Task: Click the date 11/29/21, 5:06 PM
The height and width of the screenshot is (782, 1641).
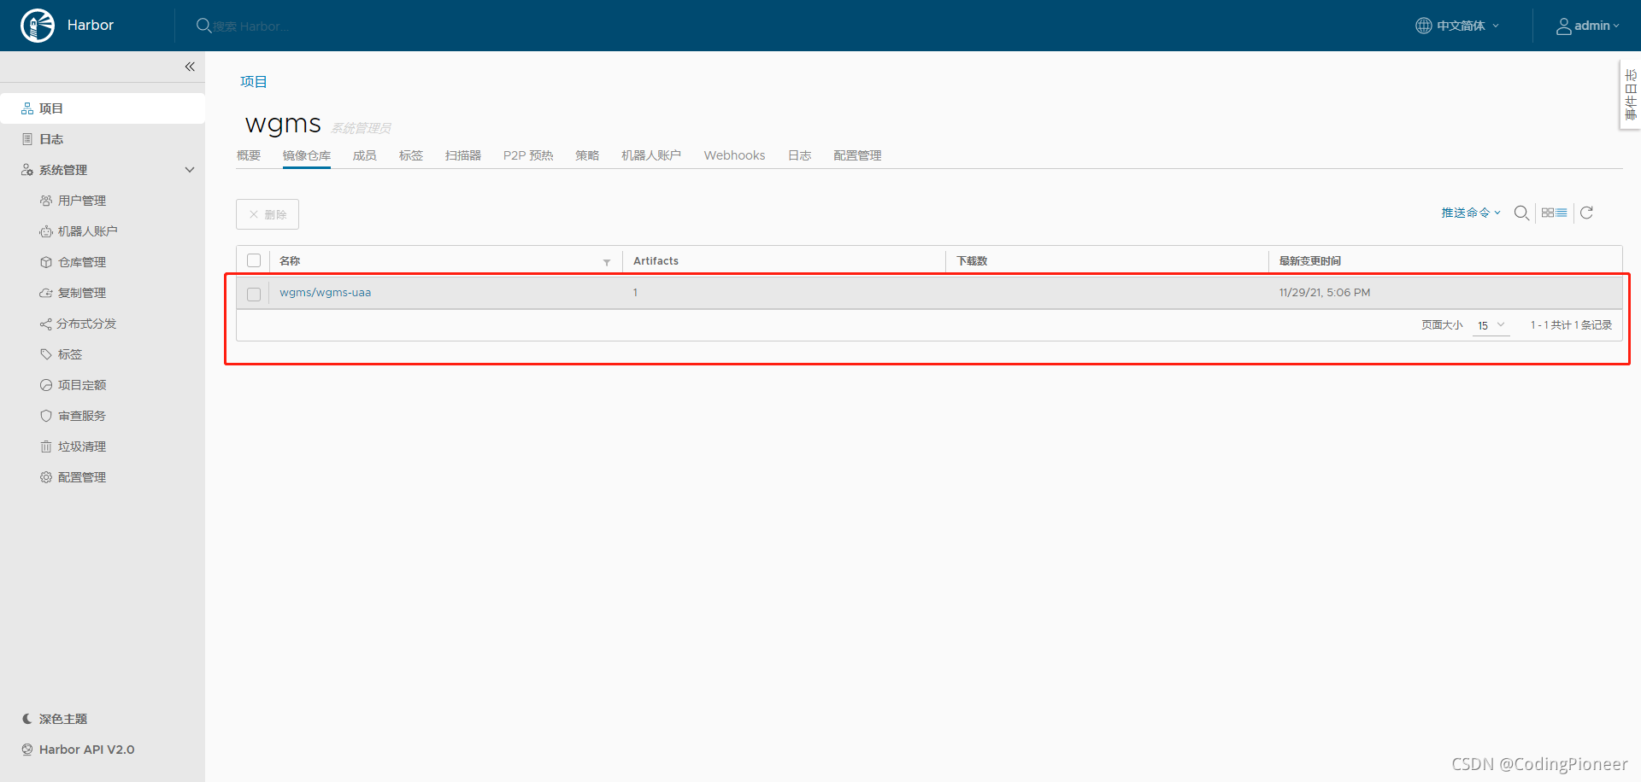Action: click(x=1325, y=293)
